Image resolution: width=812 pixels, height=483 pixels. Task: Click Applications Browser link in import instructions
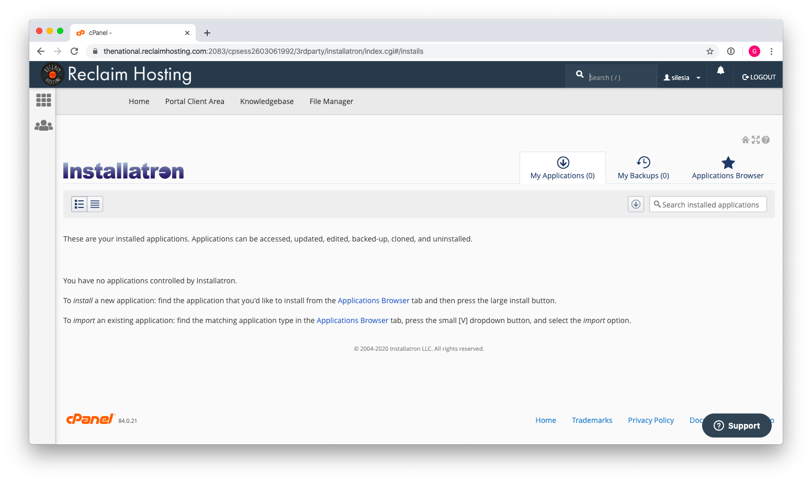point(353,320)
